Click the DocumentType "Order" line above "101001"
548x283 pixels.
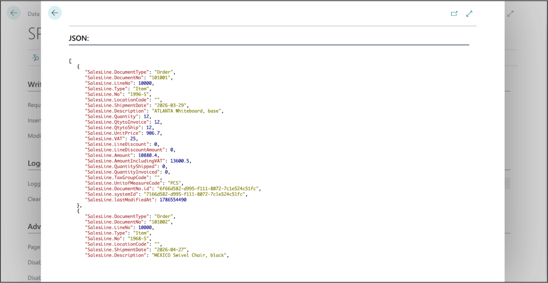(130, 72)
